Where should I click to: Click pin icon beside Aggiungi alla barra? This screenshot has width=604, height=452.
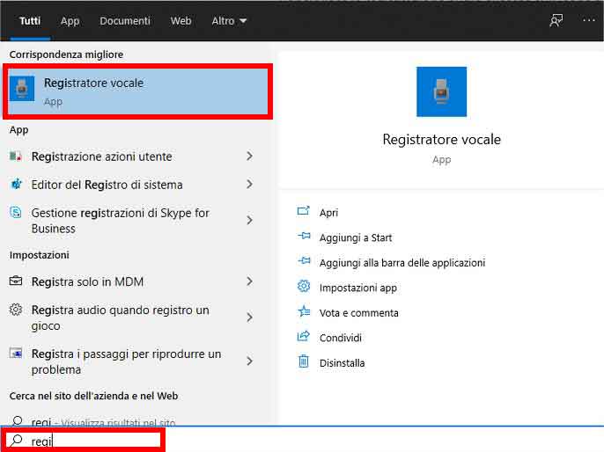pyautogui.click(x=304, y=261)
